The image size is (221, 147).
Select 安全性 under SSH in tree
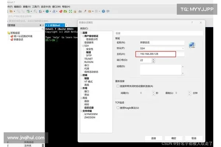90,49
